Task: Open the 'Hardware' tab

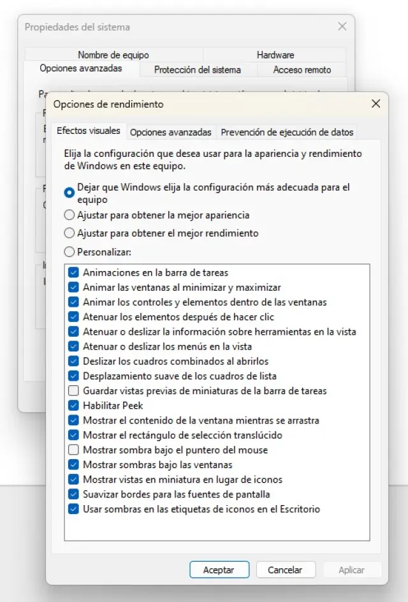Action: tap(275, 55)
